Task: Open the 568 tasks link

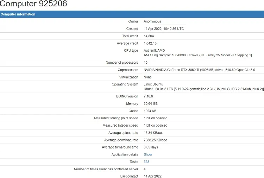Action: [x=146, y=162]
